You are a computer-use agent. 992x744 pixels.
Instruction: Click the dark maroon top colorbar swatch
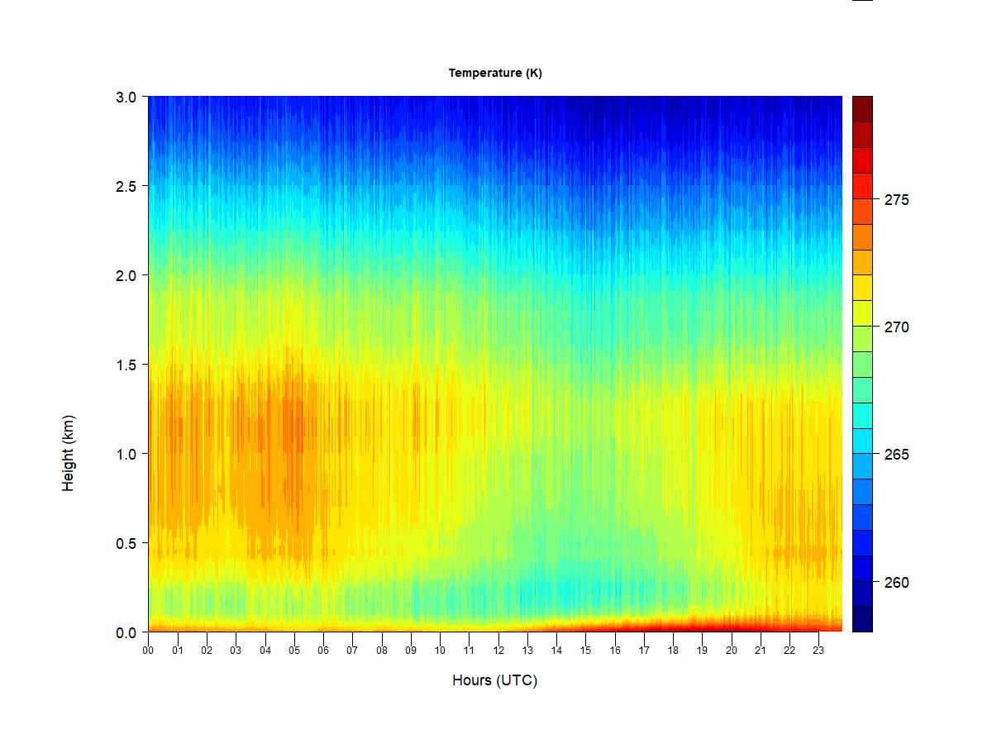pyautogui.click(x=862, y=109)
